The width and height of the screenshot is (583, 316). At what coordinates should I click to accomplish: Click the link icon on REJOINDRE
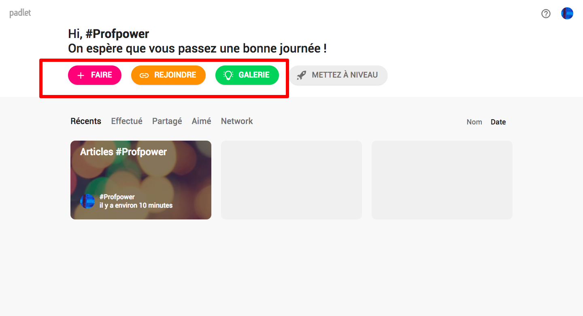click(x=144, y=76)
